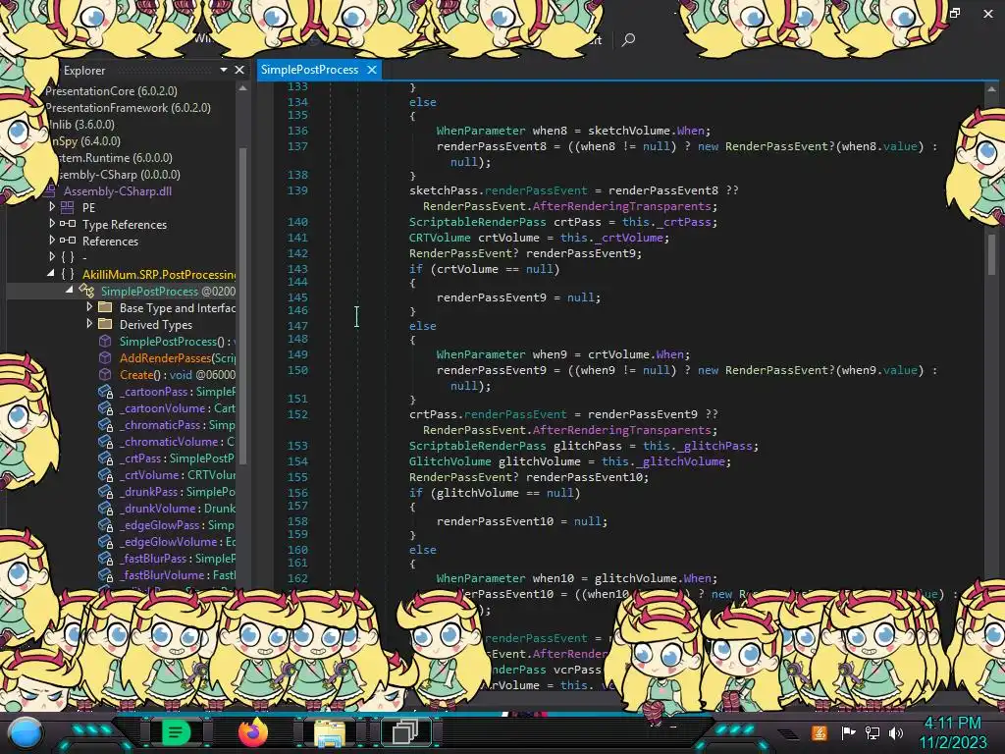
Task: Select the _edgeGlowVolume field
Action: point(178,541)
